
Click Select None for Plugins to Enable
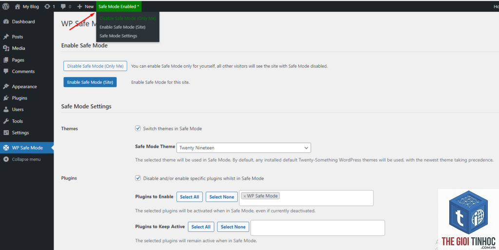click(222, 197)
